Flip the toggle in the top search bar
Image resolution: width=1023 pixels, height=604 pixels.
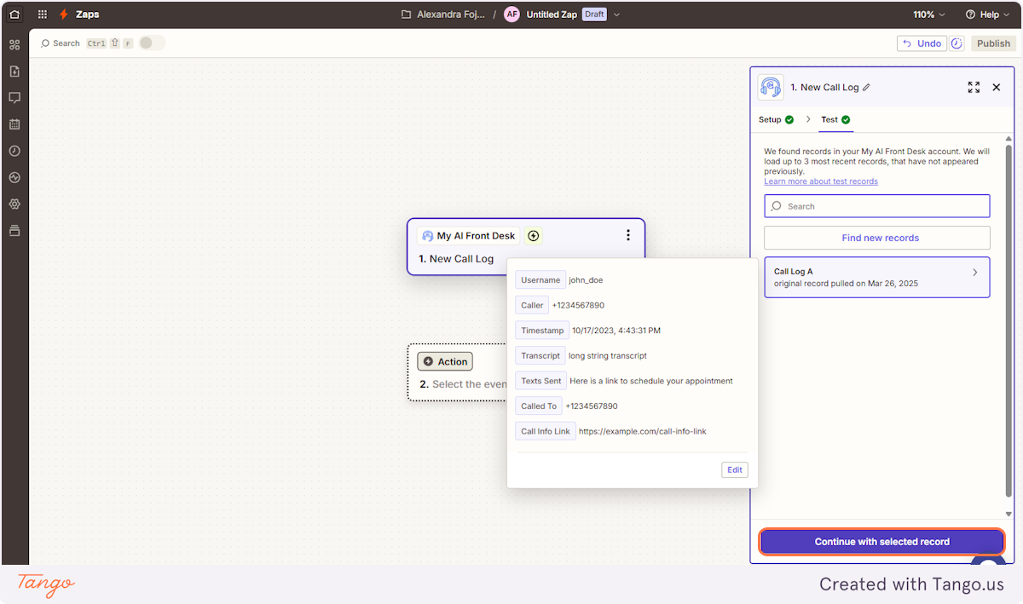[150, 42]
